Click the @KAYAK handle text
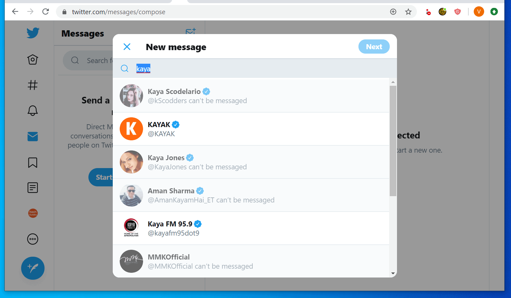Image resolution: width=511 pixels, height=298 pixels. point(161,134)
